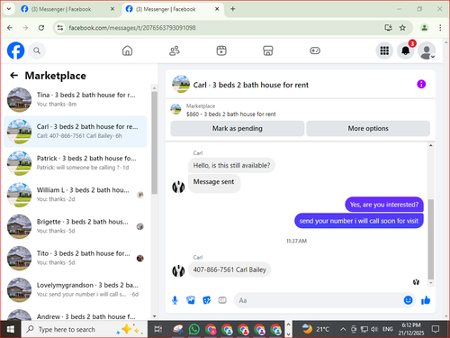Open the Marketplace storefront icon
The height and width of the screenshot is (338, 450).
pyautogui.click(x=268, y=50)
